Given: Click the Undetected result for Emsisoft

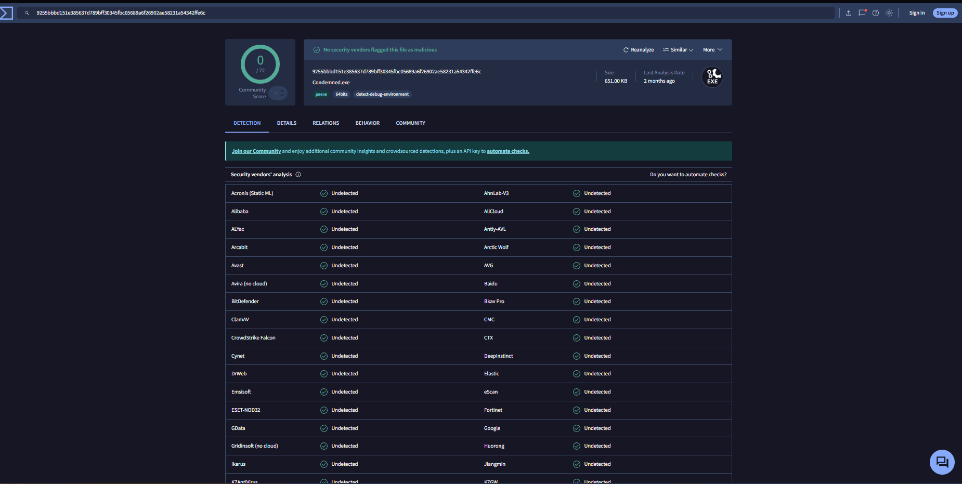Looking at the screenshot, I should [345, 392].
